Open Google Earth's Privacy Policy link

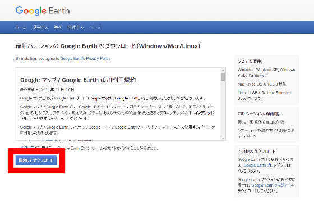(x=85, y=59)
